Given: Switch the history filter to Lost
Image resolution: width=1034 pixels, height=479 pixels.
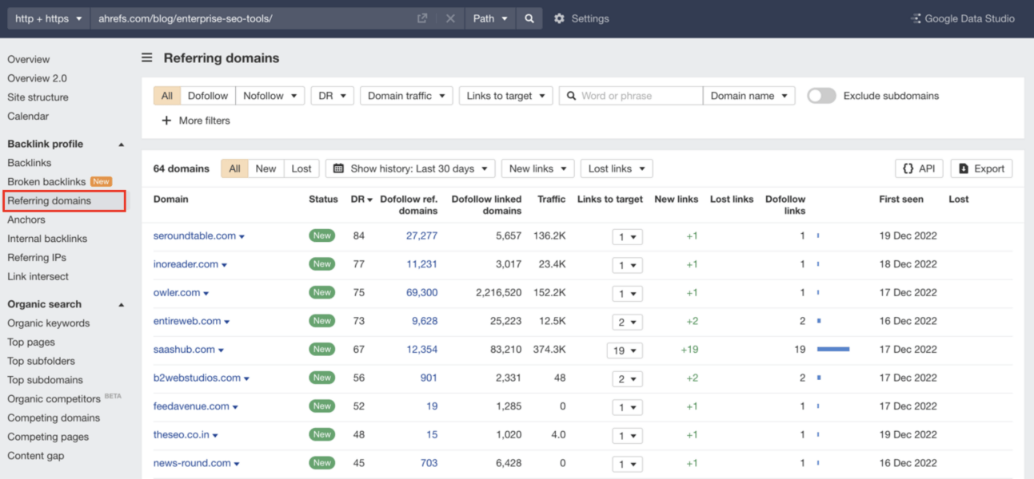Looking at the screenshot, I should (x=301, y=168).
